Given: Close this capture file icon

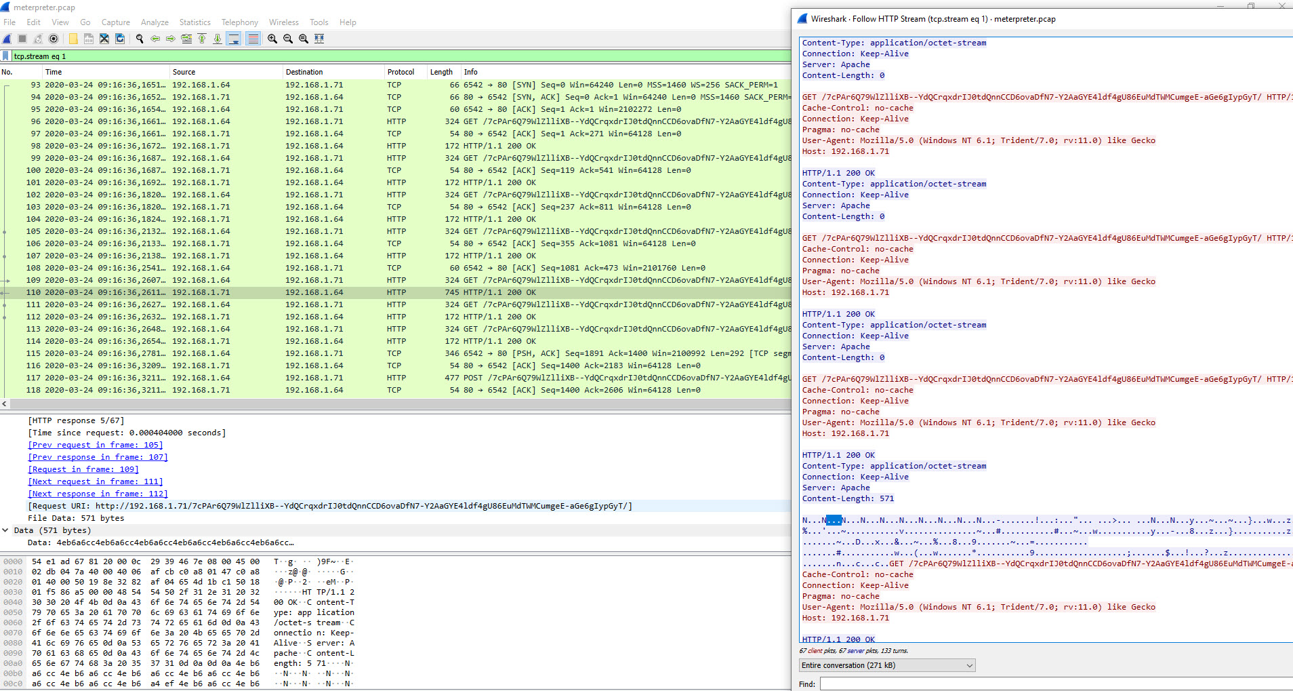Looking at the screenshot, I should [104, 39].
